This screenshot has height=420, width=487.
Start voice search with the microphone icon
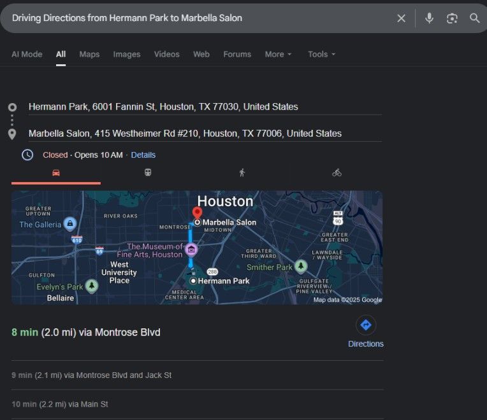[x=429, y=18]
